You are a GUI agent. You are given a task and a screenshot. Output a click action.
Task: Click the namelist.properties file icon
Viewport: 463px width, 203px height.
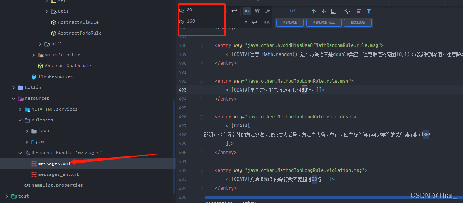pos(27,185)
